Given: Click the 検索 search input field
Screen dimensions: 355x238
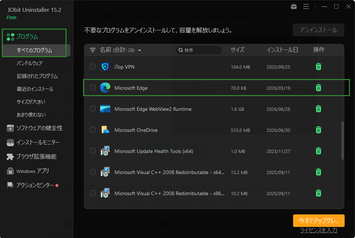Looking at the screenshot, I should [x=199, y=50].
